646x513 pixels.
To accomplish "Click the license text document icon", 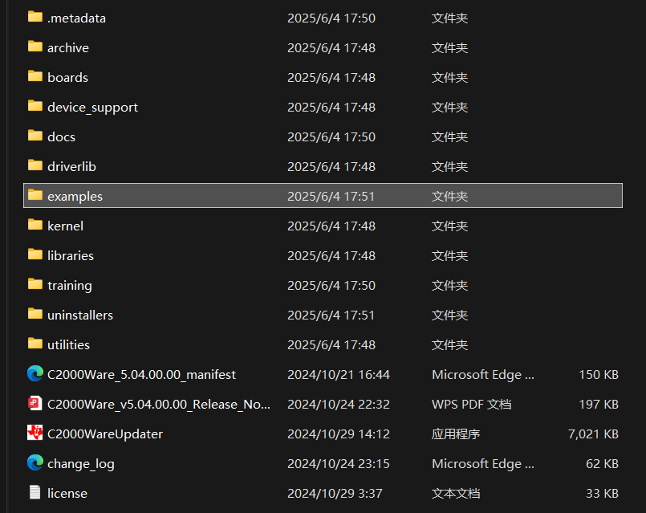I will coord(35,492).
